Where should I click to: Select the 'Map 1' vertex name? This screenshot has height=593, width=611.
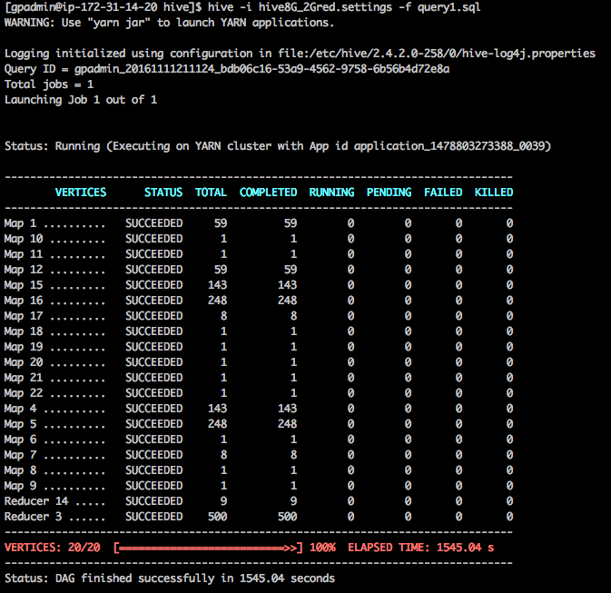(x=20, y=223)
